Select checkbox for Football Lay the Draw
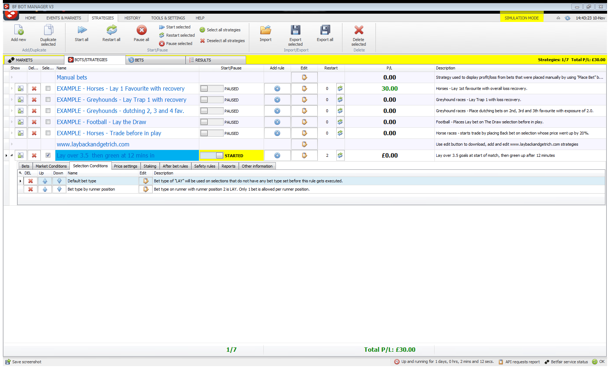 [x=48, y=122]
